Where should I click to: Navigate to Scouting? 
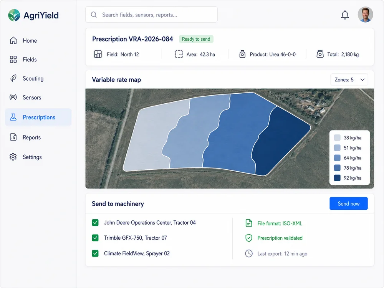(38, 78)
